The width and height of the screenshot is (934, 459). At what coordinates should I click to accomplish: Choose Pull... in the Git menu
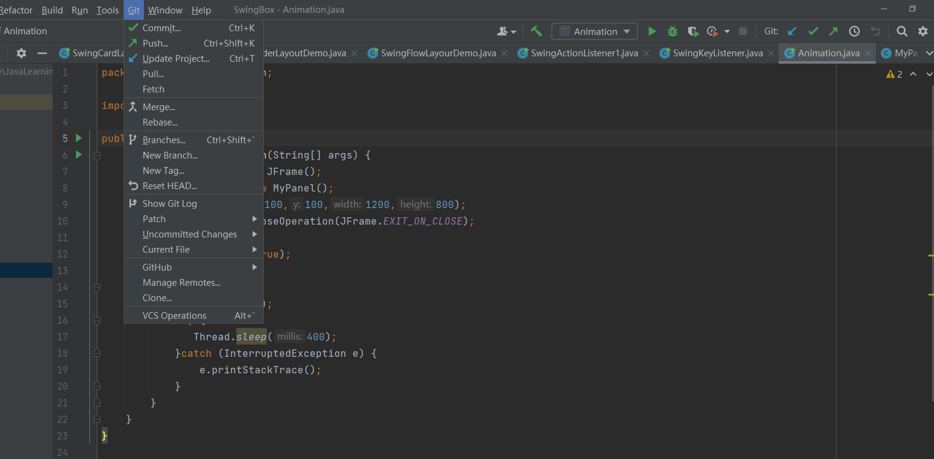pos(193,74)
